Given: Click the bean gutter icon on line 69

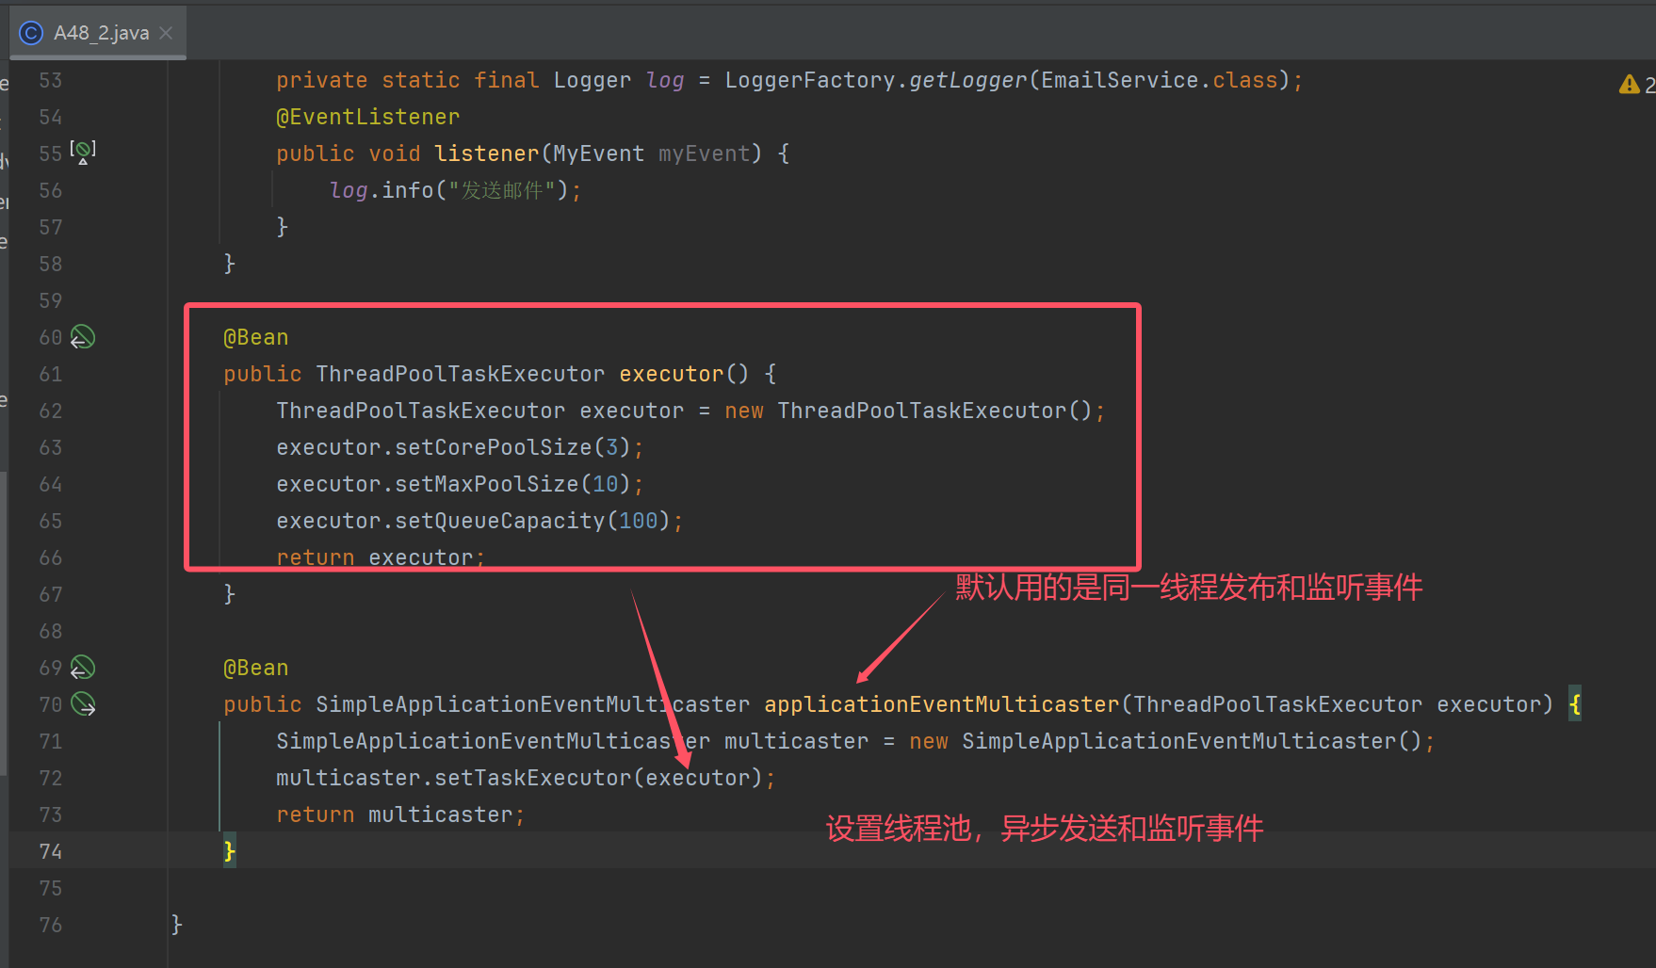Looking at the screenshot, I should [83, 668].
